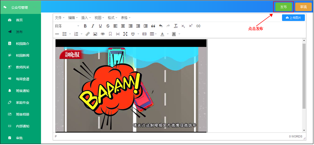Image resolution: width=314 pixels, height=145 pixels.
Task: Click the 上传图片 upload button
Action: [293, 18]
